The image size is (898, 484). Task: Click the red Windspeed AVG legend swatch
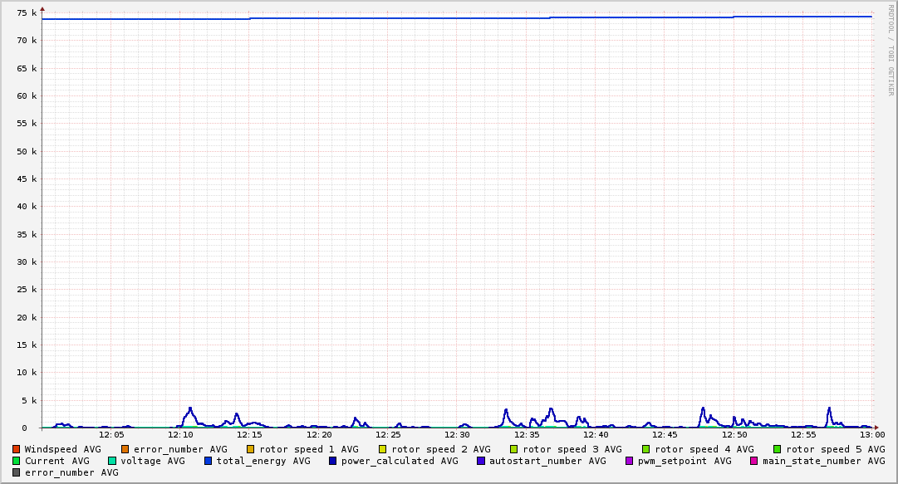click(x=17, y=449)
